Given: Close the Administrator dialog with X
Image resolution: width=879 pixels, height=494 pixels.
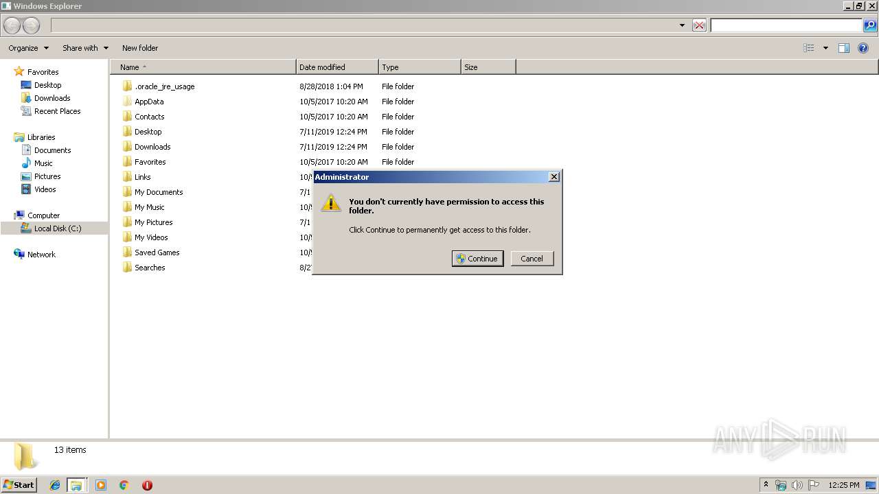Looking at the screenshot, I should coord(554,177).
